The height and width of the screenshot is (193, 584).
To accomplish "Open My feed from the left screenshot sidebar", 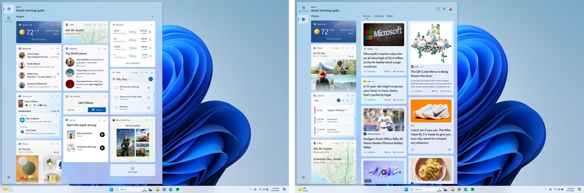I will (9, 19).
